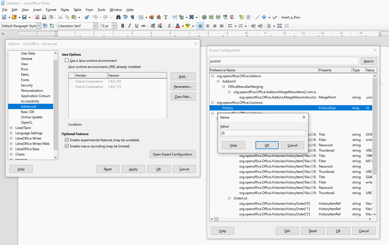Click the Export as PDF icon
389x245 pixels.
coord(37,17)
